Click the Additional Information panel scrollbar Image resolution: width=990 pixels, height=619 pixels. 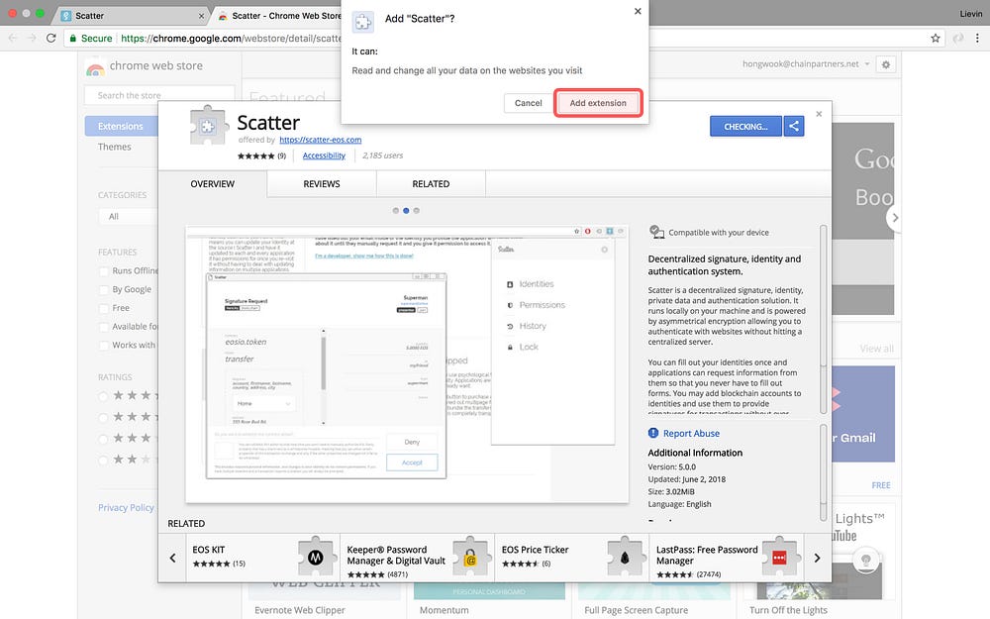click(824, 471)
